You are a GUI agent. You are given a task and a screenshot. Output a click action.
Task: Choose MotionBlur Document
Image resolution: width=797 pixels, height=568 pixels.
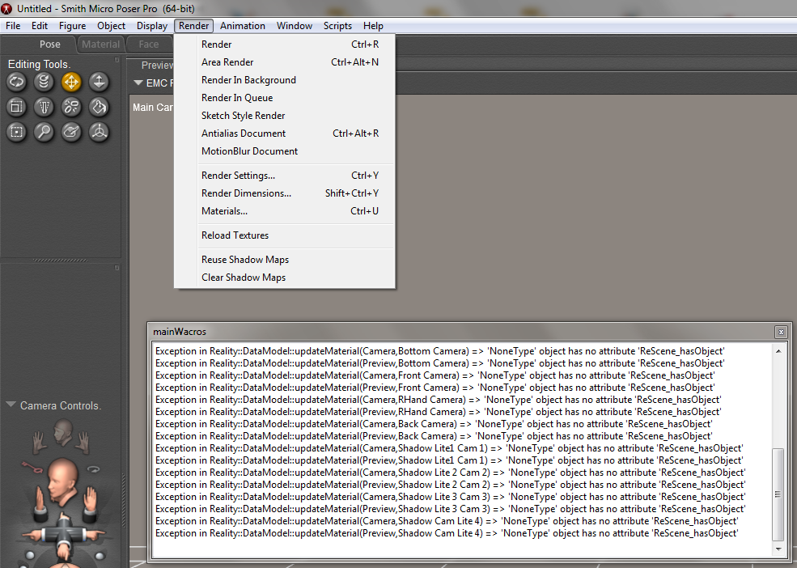click(x=285, y=151)
